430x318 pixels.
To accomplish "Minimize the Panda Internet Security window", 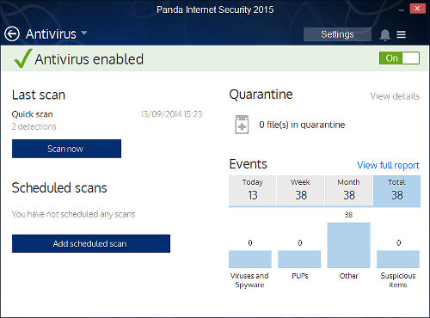I will (402, 10).
